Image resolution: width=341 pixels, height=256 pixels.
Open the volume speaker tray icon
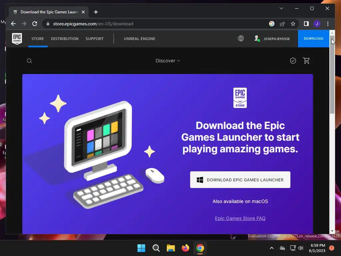click(x=301, y=248)
